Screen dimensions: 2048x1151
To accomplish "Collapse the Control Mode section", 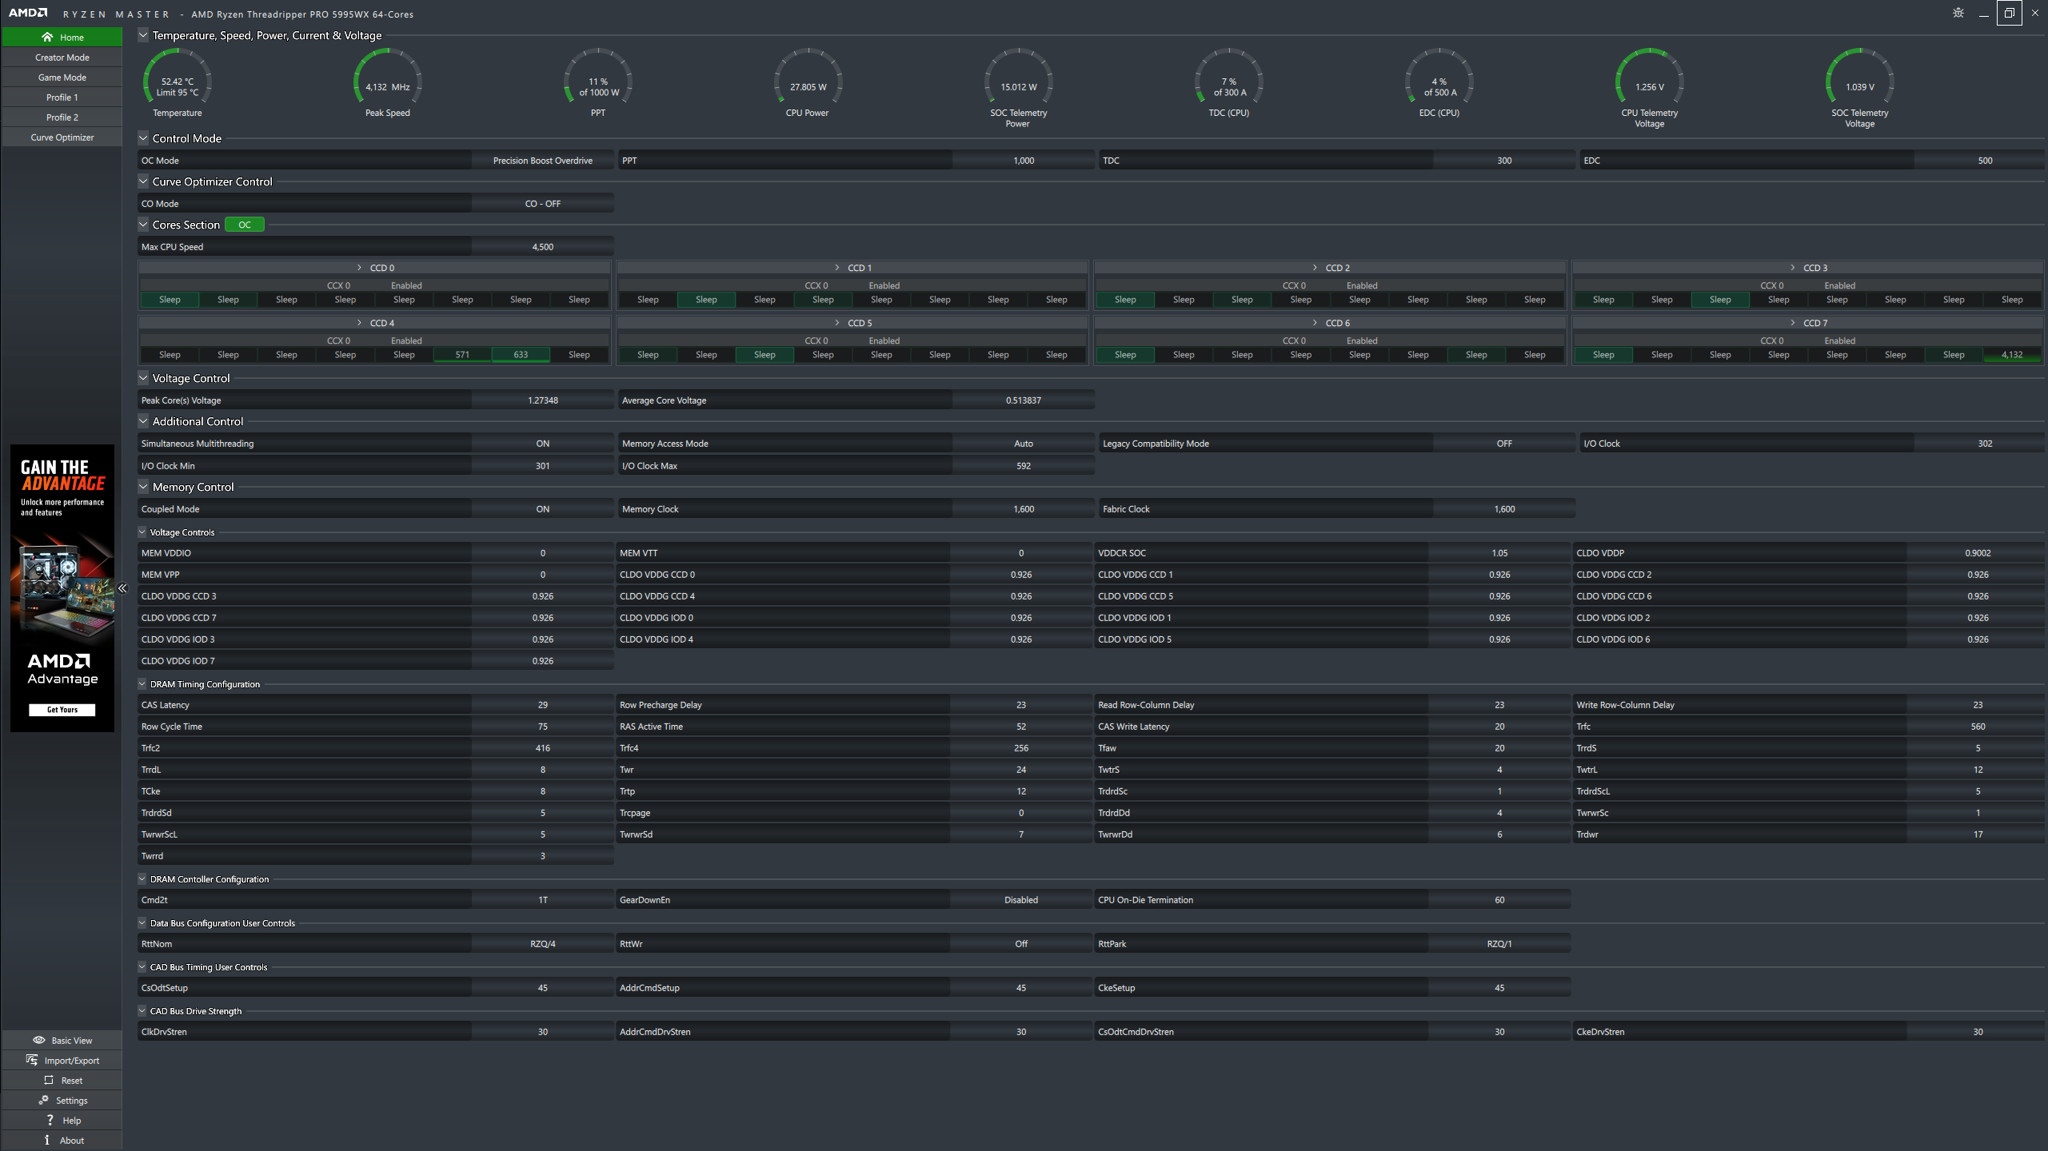I will (x=143, y=138).
